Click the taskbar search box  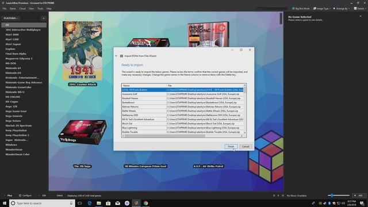[x=42, y=203]
